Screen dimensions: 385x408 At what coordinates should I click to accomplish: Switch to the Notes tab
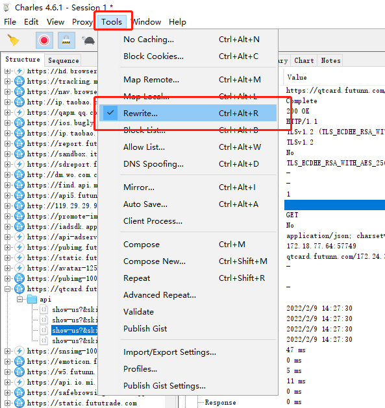[330, 60]
